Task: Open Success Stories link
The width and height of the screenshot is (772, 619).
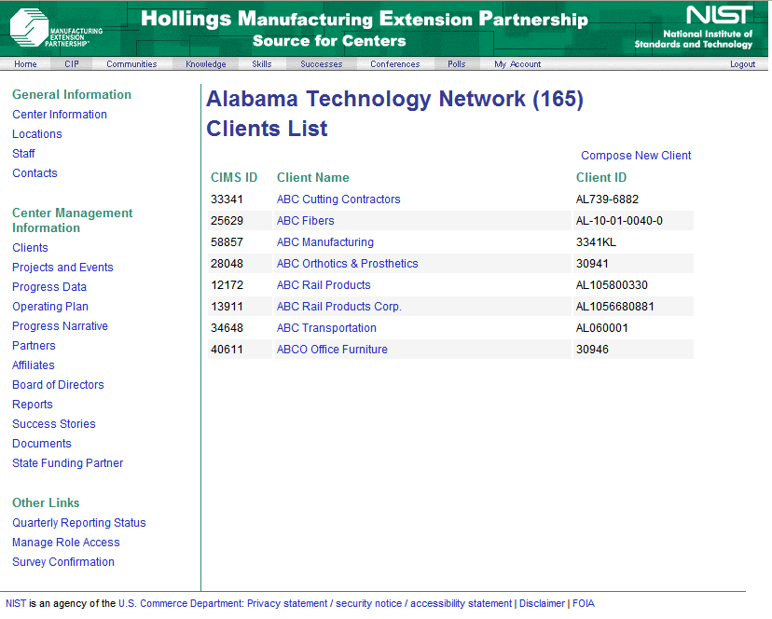Action: 54,424
